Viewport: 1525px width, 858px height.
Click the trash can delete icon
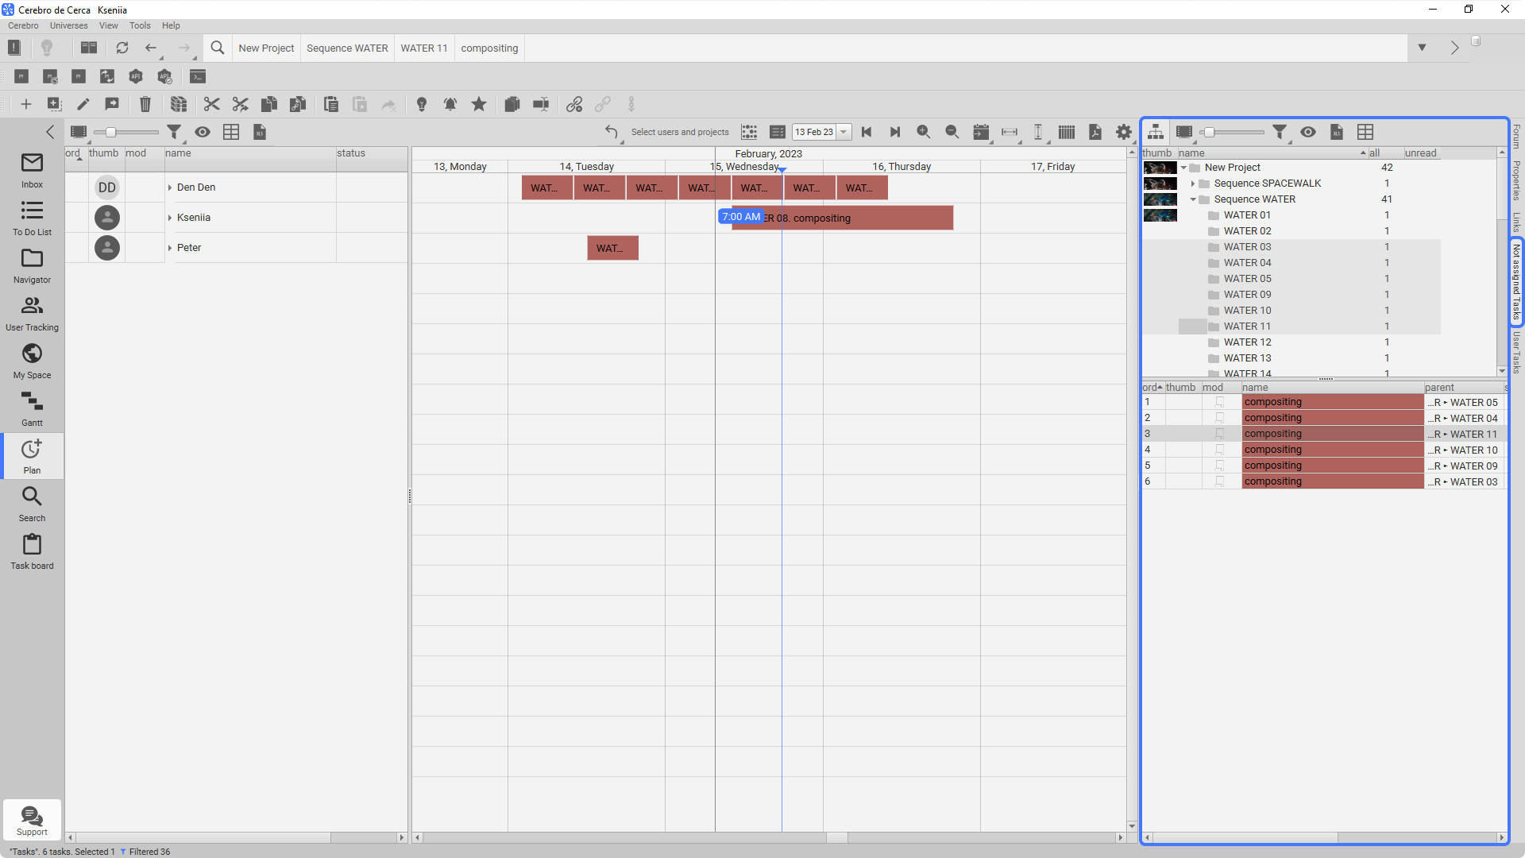coord(145,104)
